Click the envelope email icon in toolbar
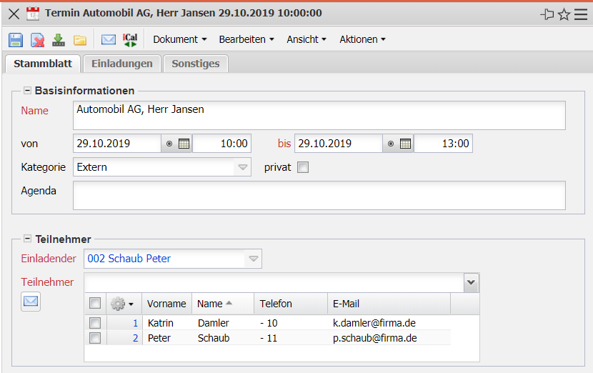 tap(108, 39)
